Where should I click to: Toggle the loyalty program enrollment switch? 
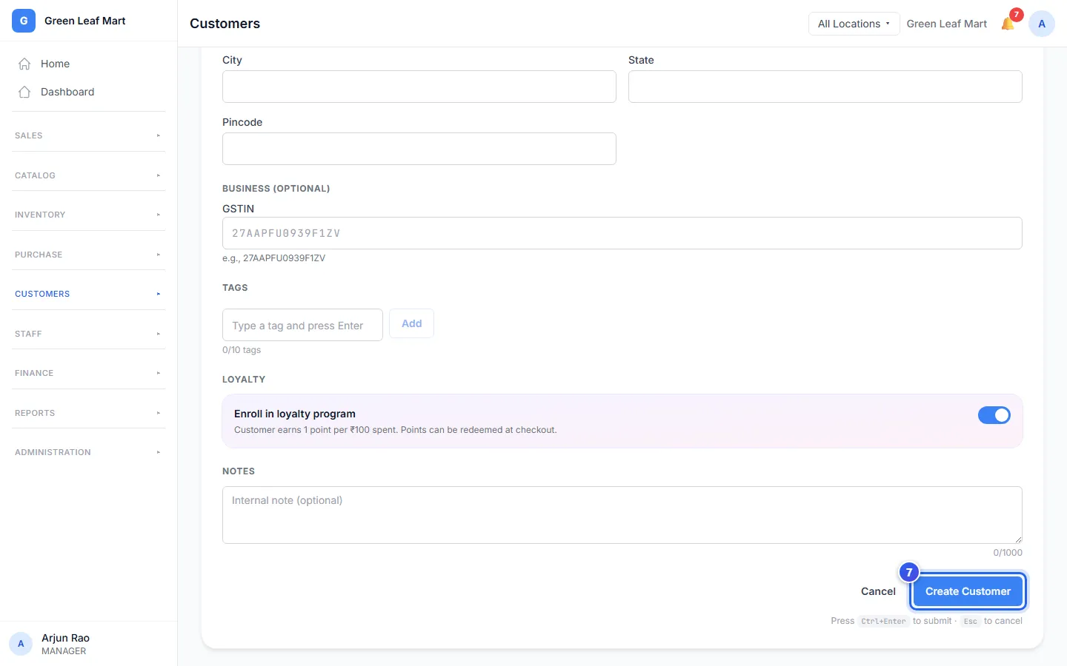[x=994, y=415]
